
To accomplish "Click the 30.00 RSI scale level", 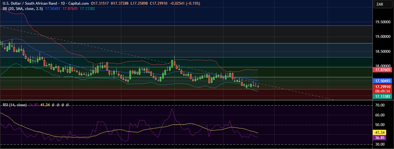I will 380,144.
